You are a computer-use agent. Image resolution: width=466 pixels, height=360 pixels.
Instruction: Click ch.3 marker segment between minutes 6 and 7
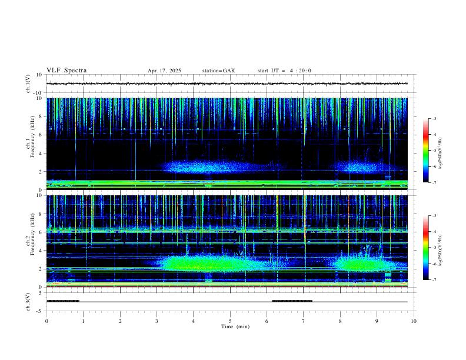pos(292,301)
